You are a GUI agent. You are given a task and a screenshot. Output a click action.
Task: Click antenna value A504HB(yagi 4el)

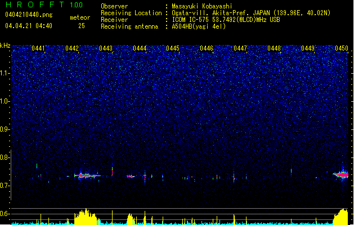click(x=199, y=26)
